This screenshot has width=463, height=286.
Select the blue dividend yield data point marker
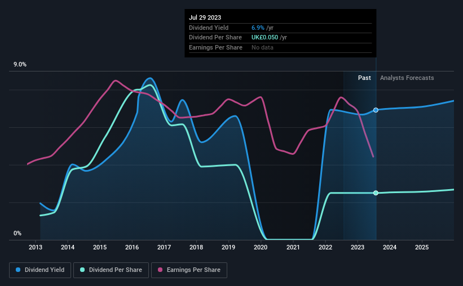pos(376,110)
